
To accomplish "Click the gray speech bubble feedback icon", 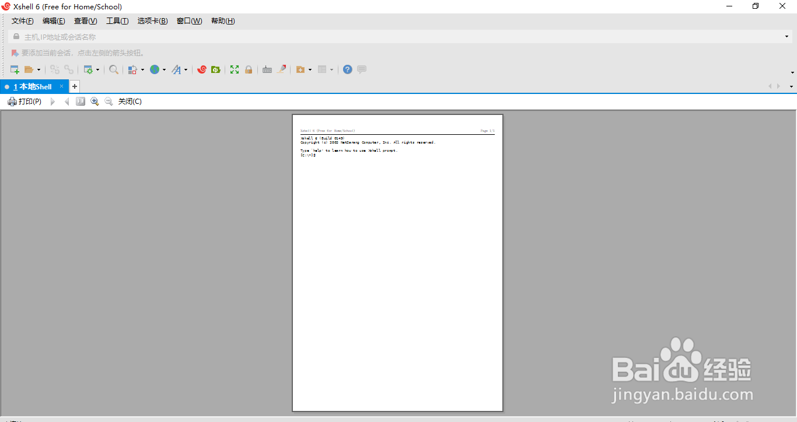I will [x=362, y=69].
